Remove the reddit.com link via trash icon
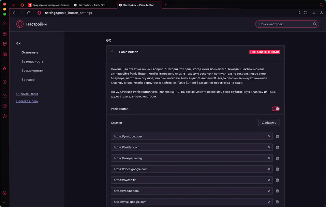Screen dimensions: 326x207 [277, 191]
